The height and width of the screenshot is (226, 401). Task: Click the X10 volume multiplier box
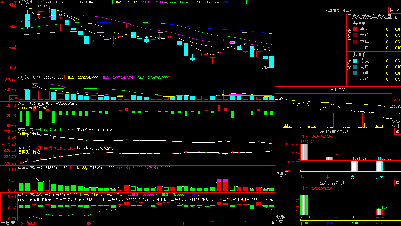point(13,98)
